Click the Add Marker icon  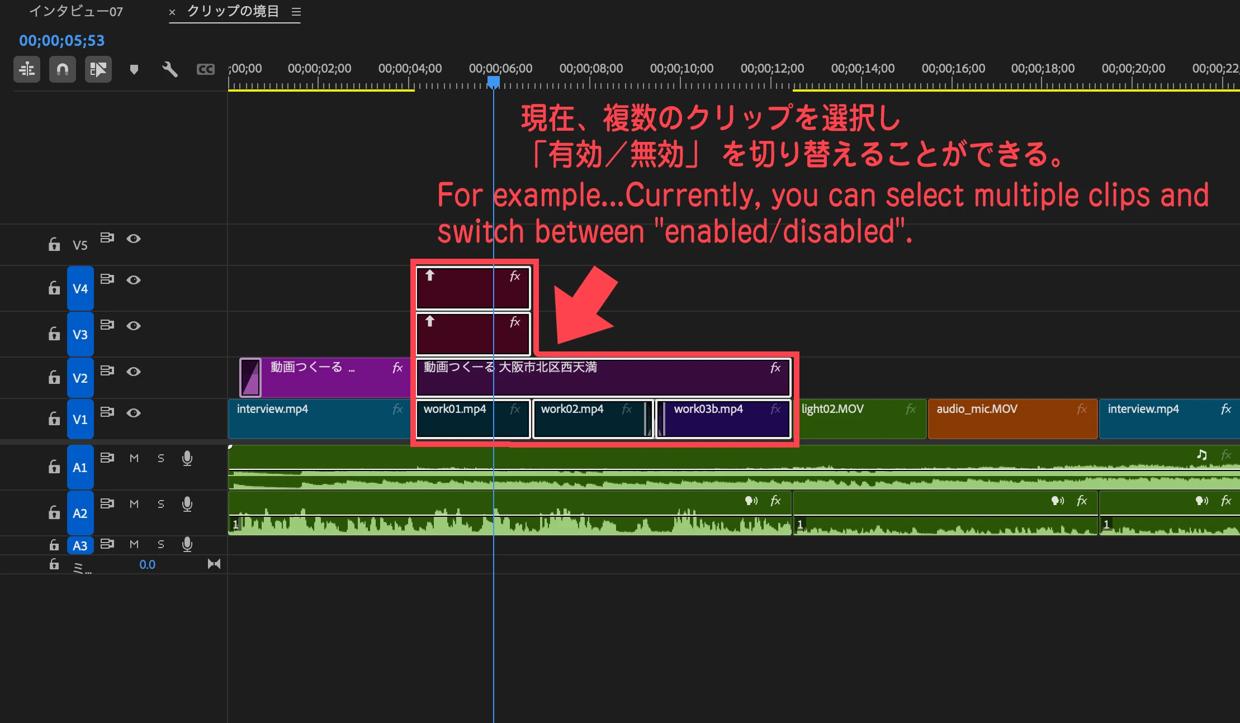(134, 70)
